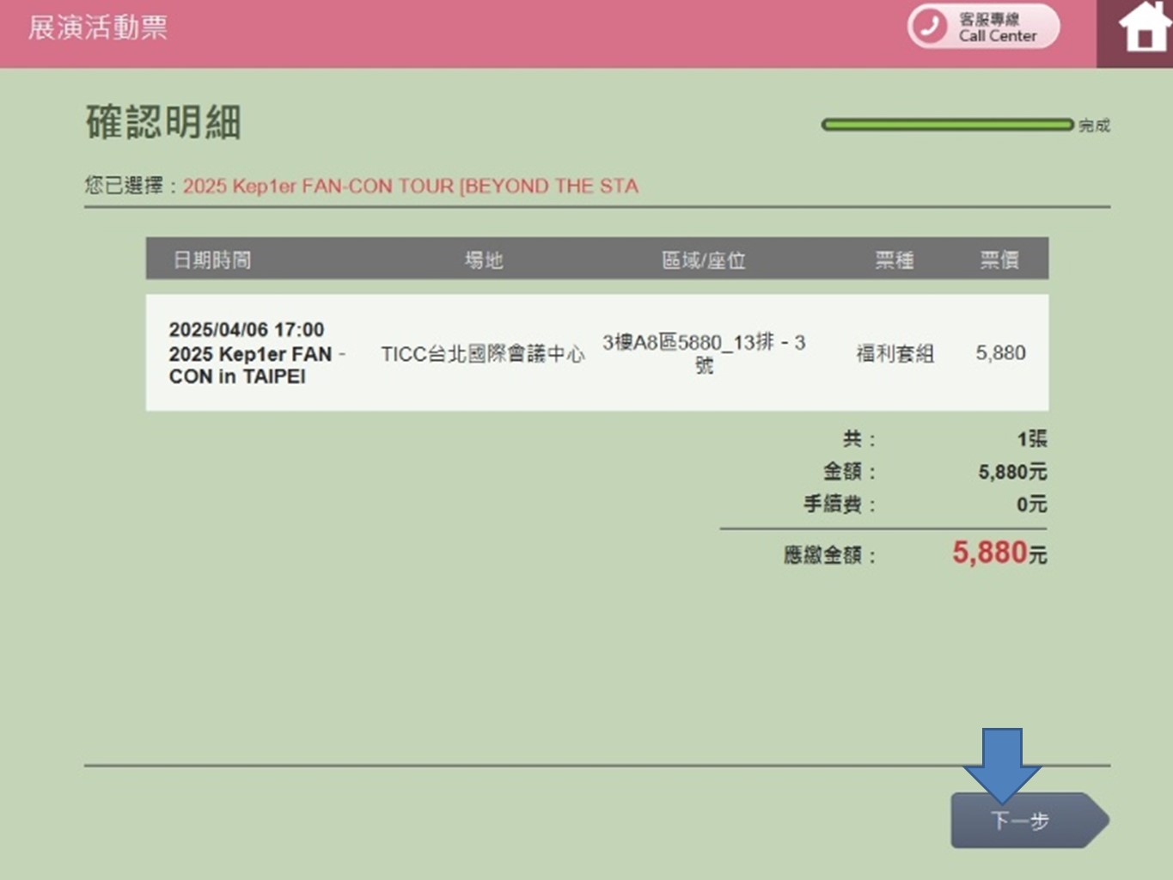1173x880 pixels.
Task: Click the 應繳金額 label
Action: (829, 555)
